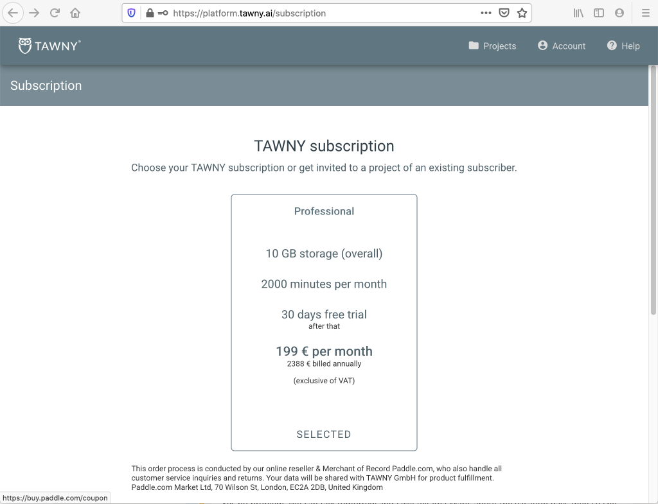This screenshot has height=504, width=658.
Task: Go back with the browser back arrow
Action: coord(13,13)
